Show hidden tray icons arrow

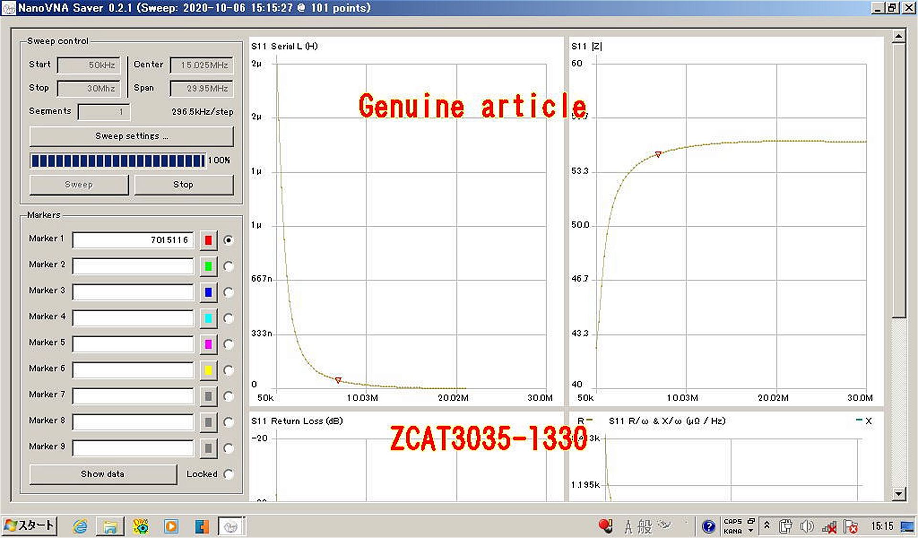(x=767, y=525)
